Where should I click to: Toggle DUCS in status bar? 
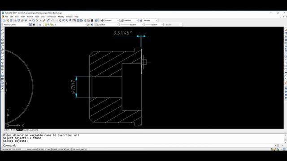[x=68, y=149]
